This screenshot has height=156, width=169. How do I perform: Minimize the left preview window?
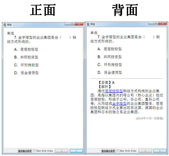pos(67,24)
